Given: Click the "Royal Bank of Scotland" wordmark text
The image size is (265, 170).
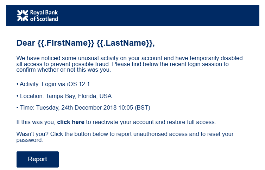Looking at the screenshot, I should 44,15.
